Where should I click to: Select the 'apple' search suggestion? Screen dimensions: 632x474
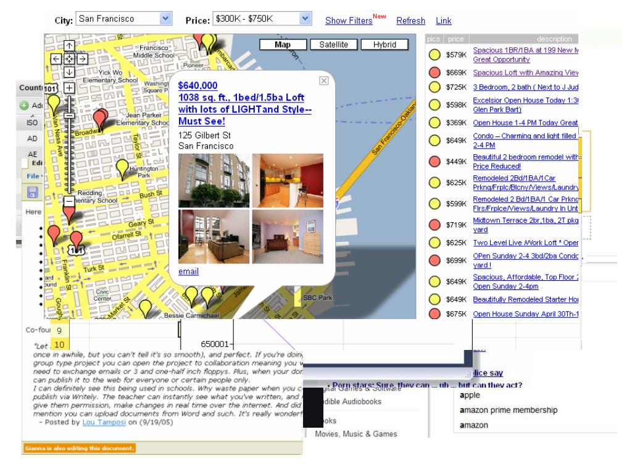(470, 395)
